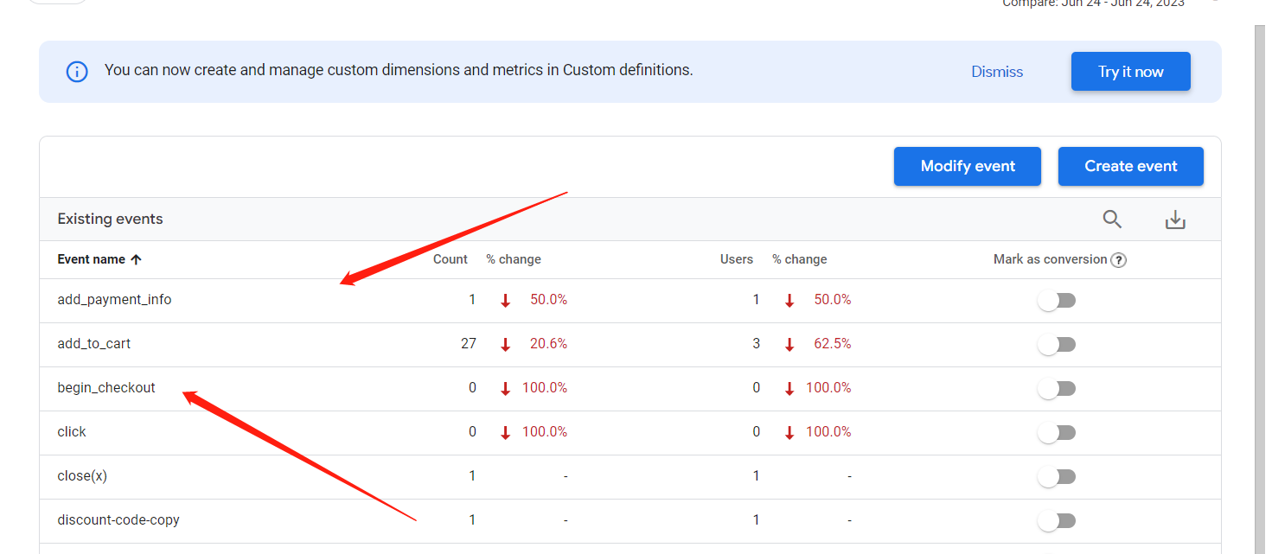
Task: Switch on conversion for close(x) event
Action: (x=1057, y=477)
